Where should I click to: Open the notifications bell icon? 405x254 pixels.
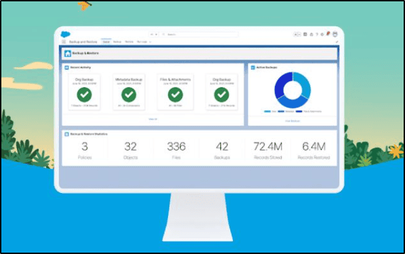point(328,34)
